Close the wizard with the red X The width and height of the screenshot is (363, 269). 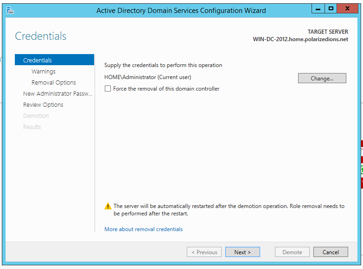coord(350,8)
